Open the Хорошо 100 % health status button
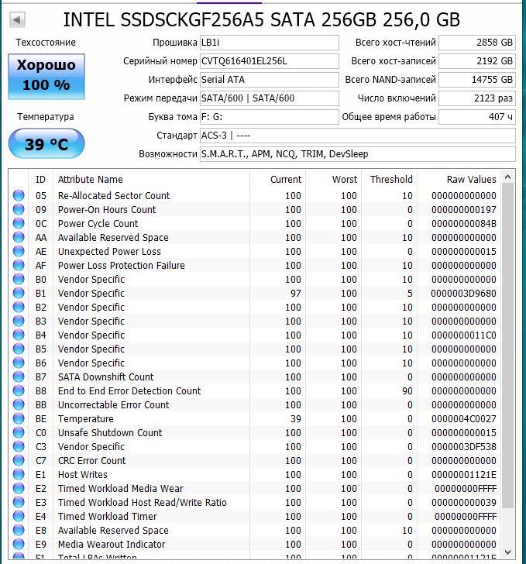Image resolution: width=526 pixels, height=564 pixels. 46,76
